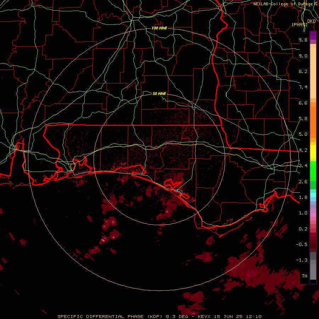Viewport: 319px width, 319px height.
Task: Click the 5.8 value on color scale
Action: tap(303, 119)
